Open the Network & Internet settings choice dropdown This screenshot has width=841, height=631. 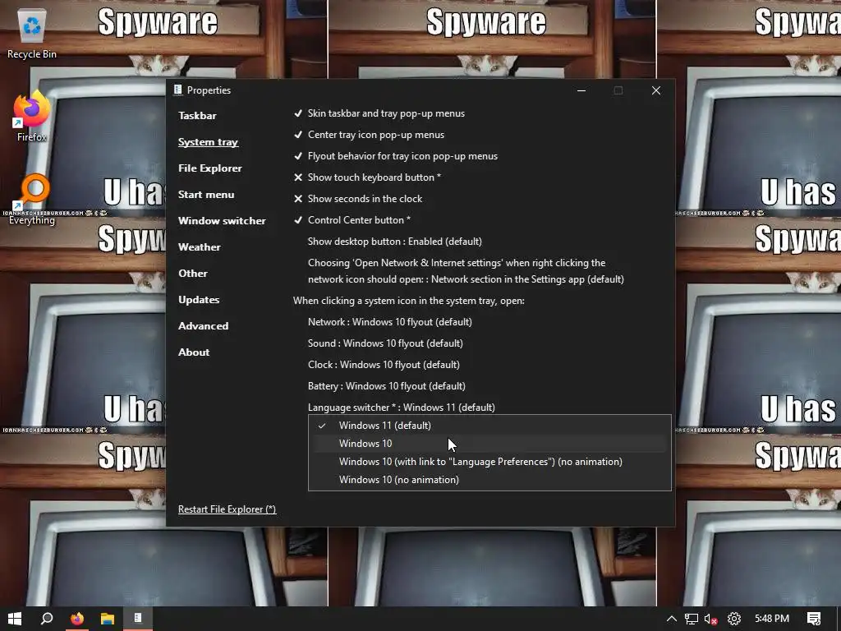tap(466, 271)
